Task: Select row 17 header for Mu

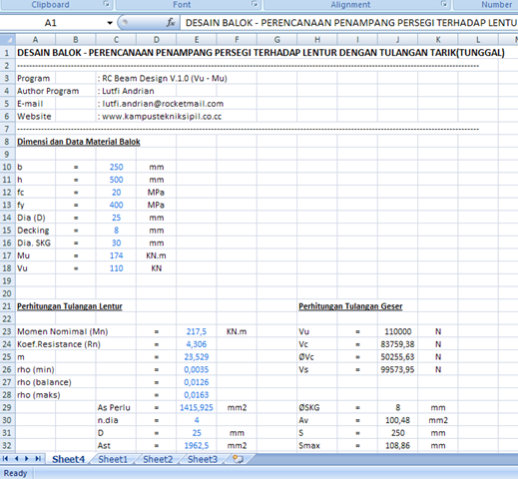Action: pos(7,255)
